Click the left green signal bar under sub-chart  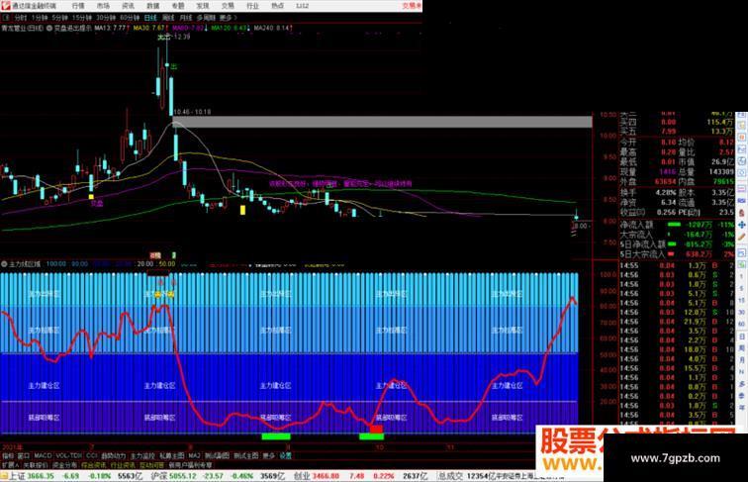pyautogui.click(x=276, y=436)
